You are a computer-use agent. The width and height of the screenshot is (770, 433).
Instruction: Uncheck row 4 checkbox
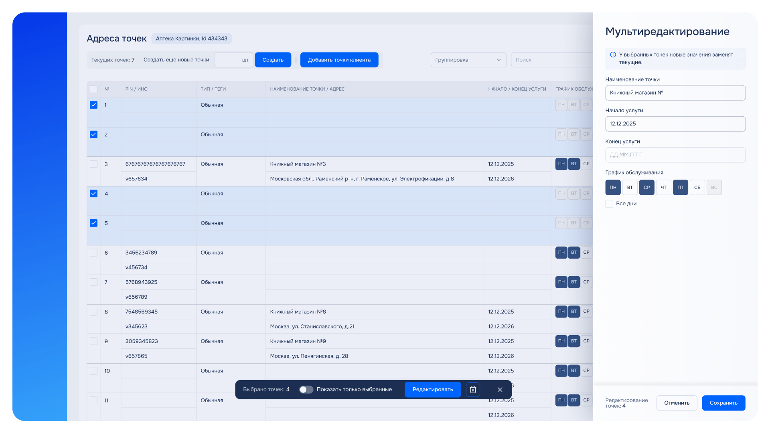(93, 194)
